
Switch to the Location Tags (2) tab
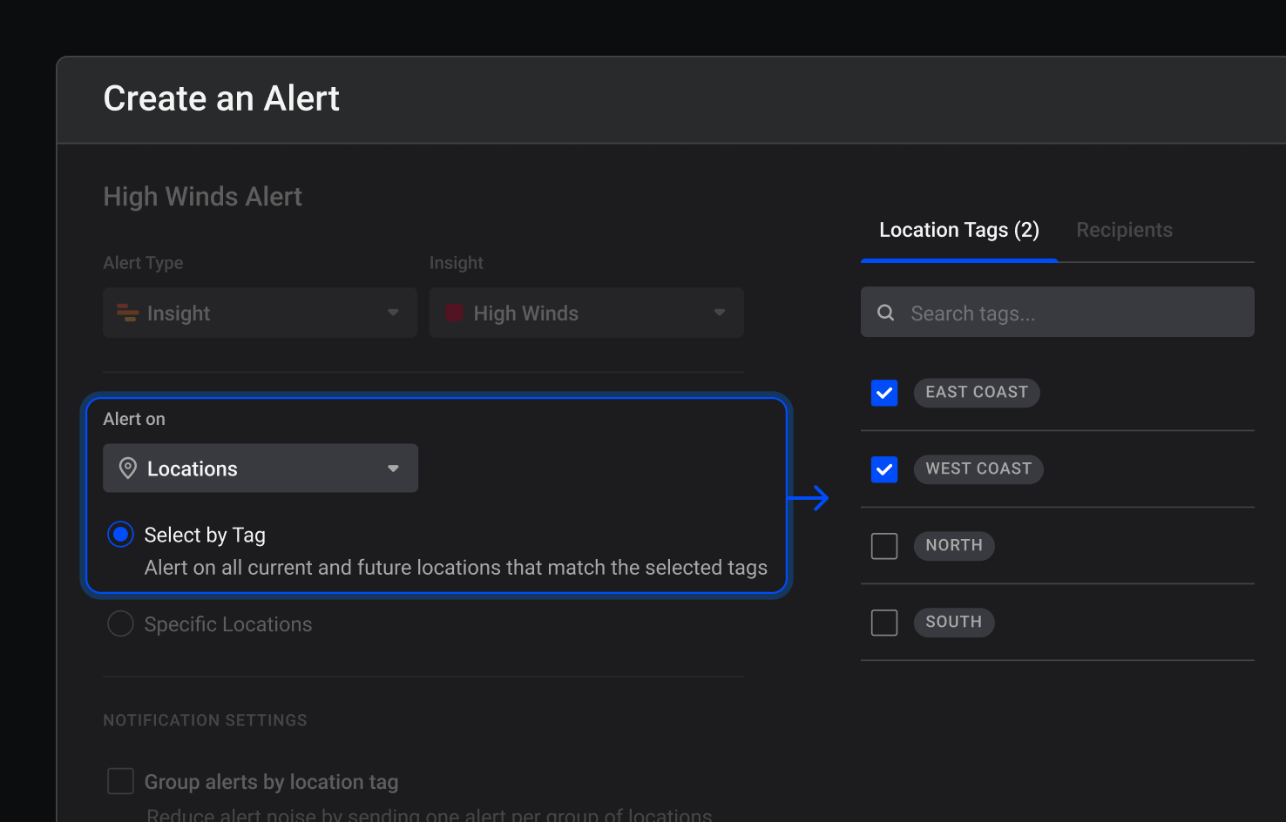[x=959, y=230]
